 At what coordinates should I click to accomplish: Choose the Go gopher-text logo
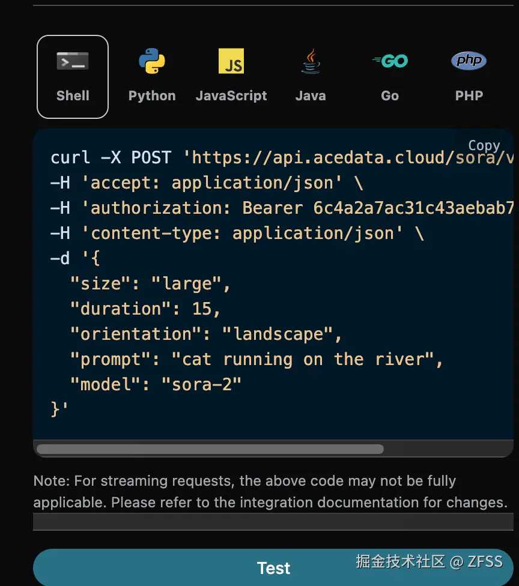[390, 61]
